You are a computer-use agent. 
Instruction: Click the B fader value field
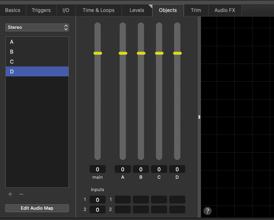pos(141,169)
